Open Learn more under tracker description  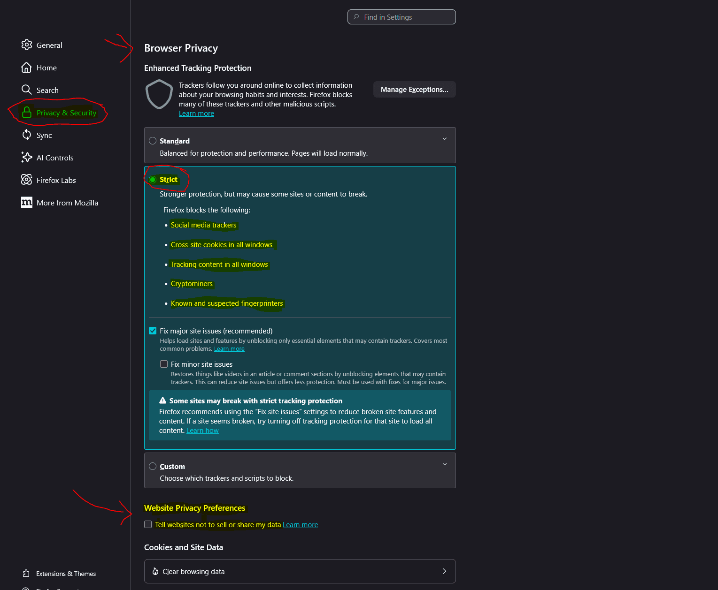coord(196,113)
